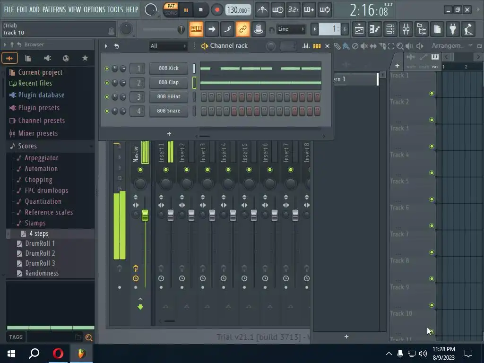Open the OPTIONS menu
This screenshot has height=363, width=484.
(95, 9)
